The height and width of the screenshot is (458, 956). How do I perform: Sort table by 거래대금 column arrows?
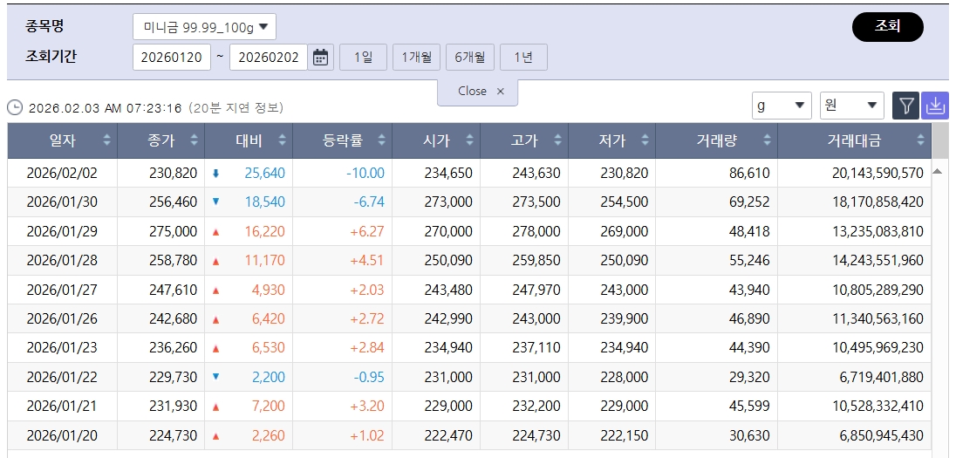(920, 140)
